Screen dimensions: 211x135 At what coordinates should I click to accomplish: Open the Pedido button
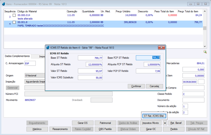coord(174,129)
